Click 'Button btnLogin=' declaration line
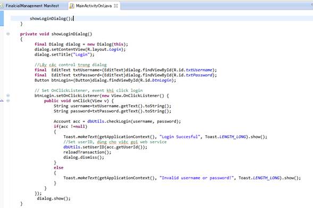Screen dimensions: 313x208 click(x=105, y=80)
